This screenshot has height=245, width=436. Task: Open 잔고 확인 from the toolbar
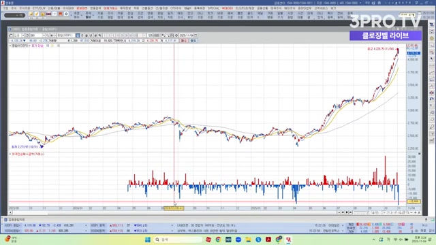[x=190, y=15]
